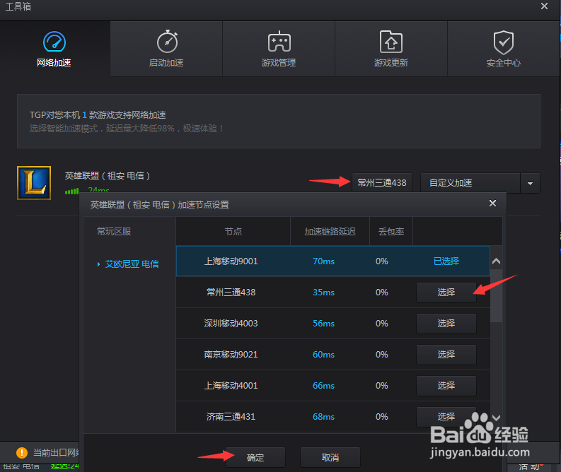Open the 安全中心 tab
The image size is (561, 472).
(504, 49)
